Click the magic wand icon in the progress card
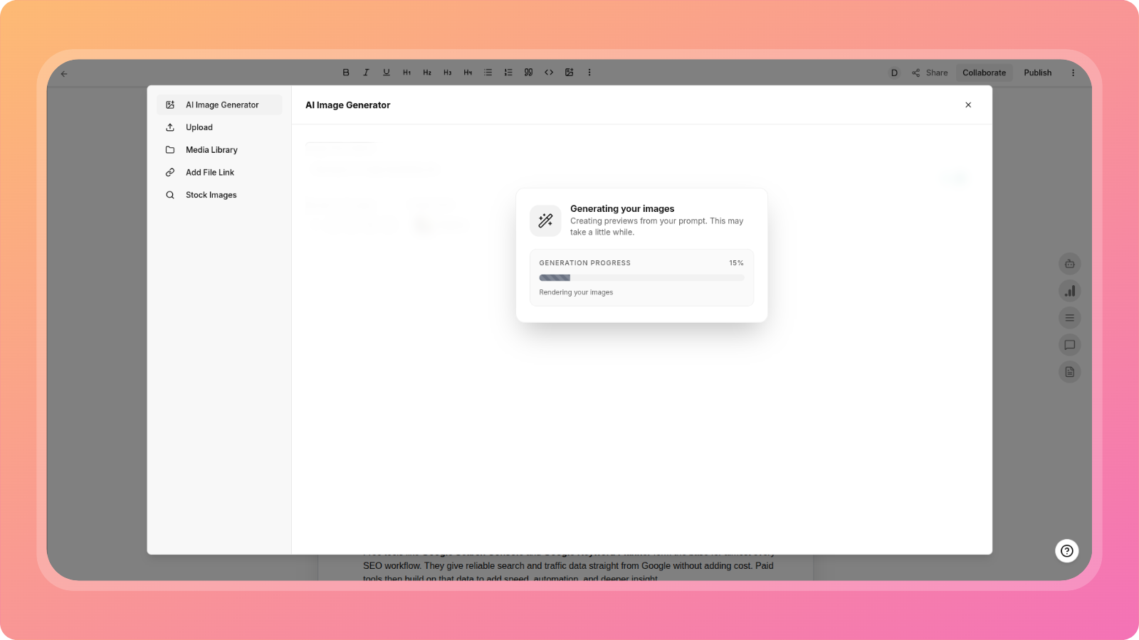 pos(545,220)
